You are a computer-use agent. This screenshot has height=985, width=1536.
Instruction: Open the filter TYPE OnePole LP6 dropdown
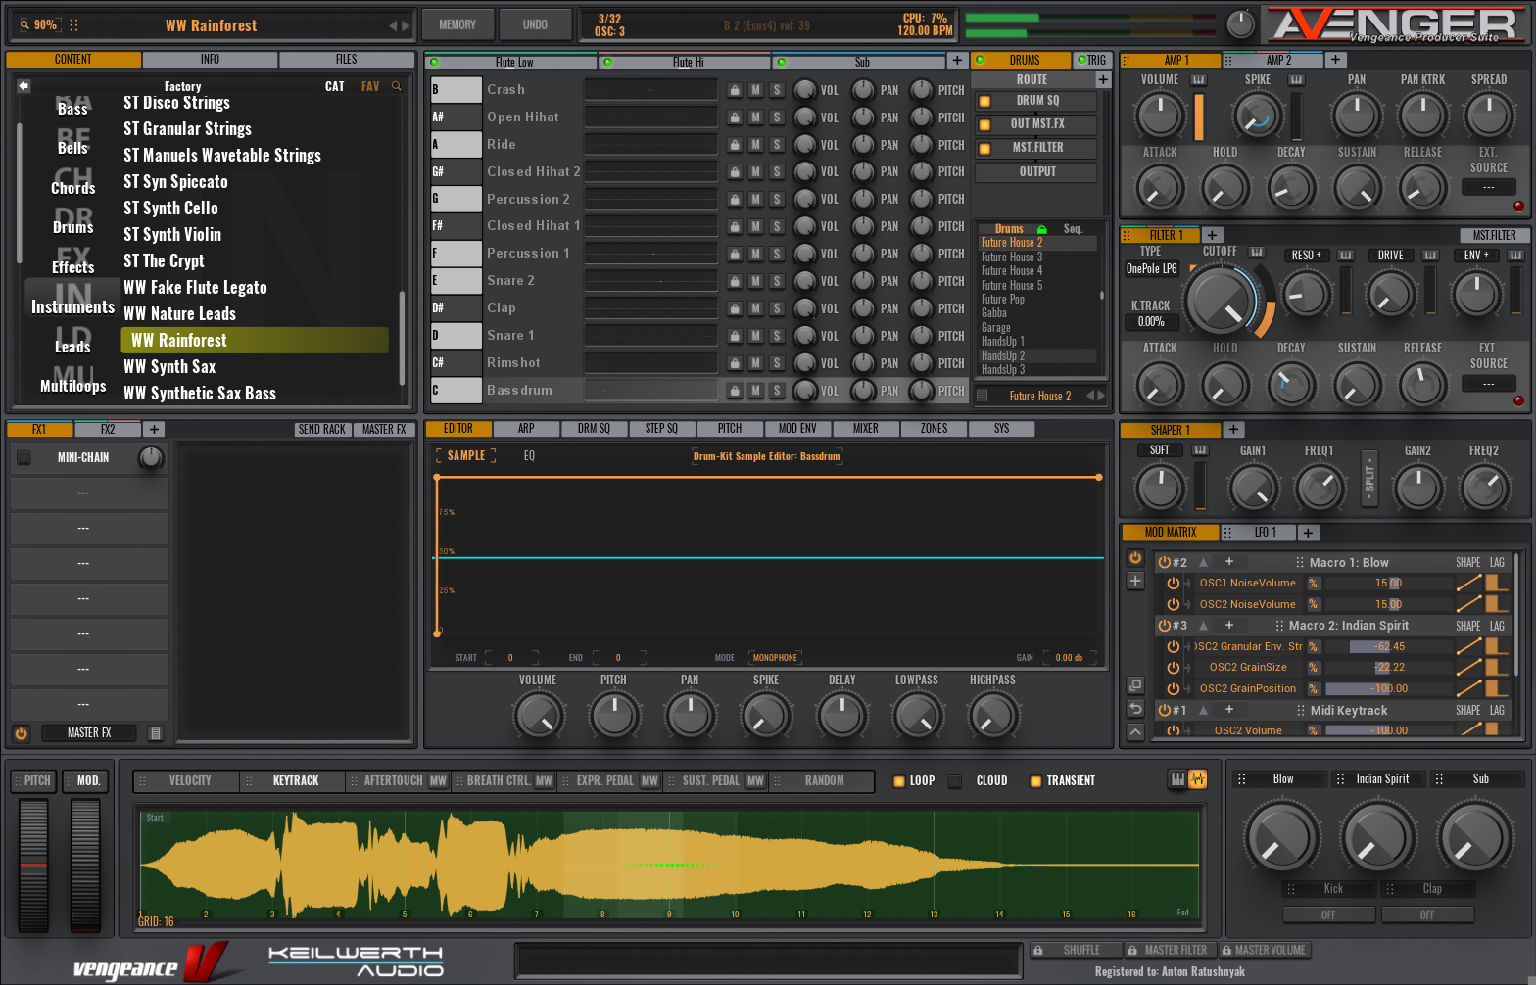click(1151, 269)
